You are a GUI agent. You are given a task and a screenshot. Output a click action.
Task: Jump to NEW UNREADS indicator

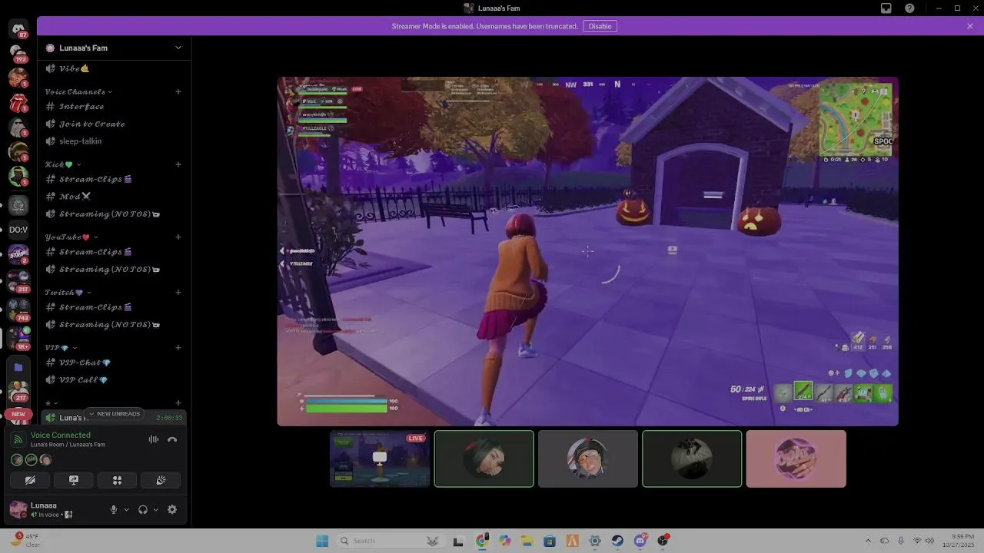pos(115,414)
